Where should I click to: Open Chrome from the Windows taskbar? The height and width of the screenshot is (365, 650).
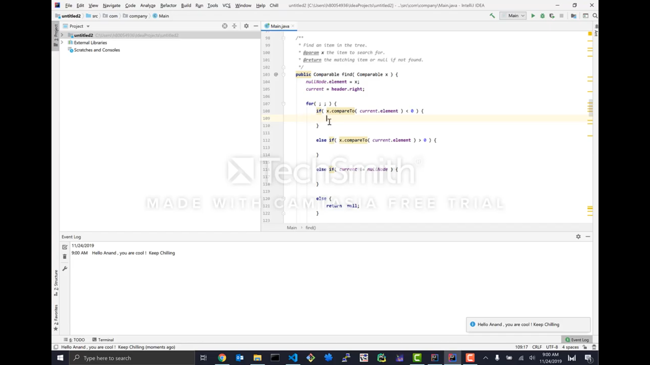click(x=222, y=358)
